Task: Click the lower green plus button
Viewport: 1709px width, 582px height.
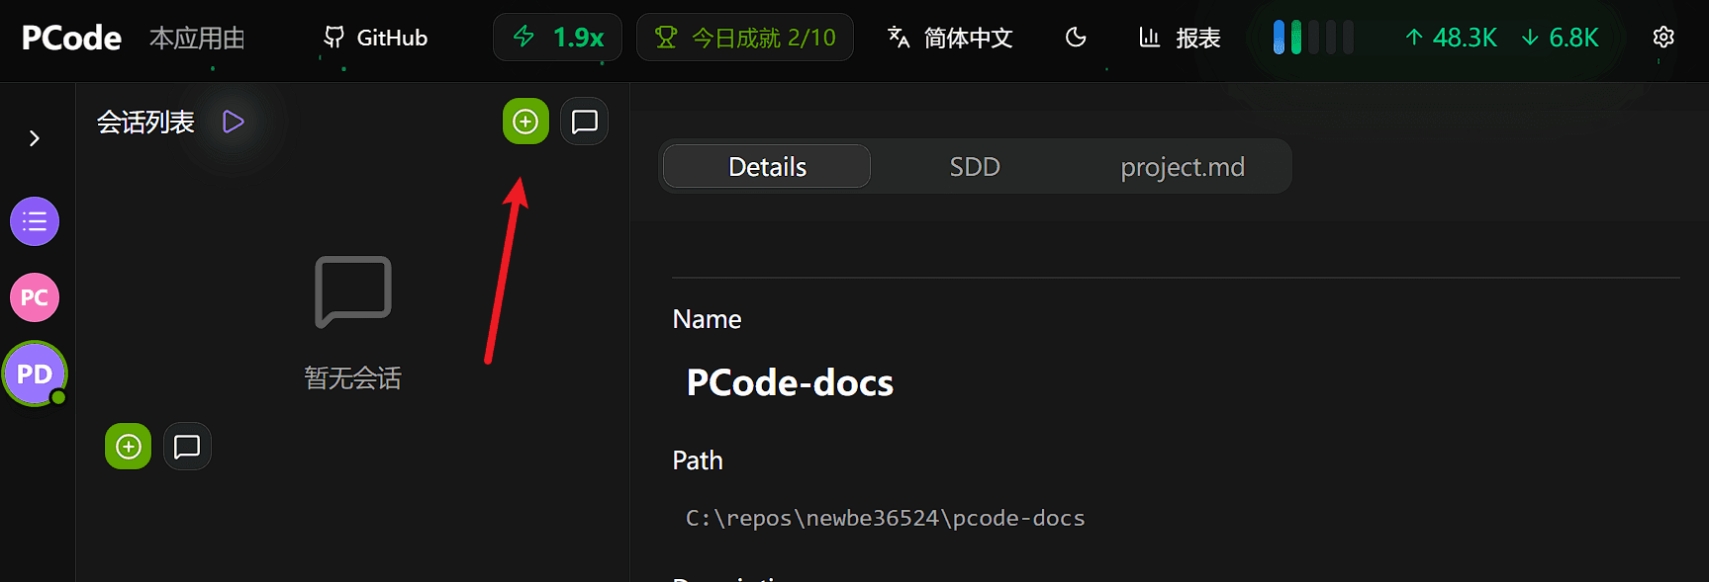Action: tap(129, 447)
